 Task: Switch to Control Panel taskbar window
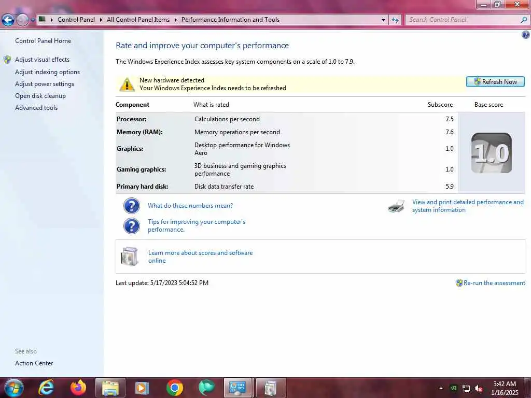[237, 388]
